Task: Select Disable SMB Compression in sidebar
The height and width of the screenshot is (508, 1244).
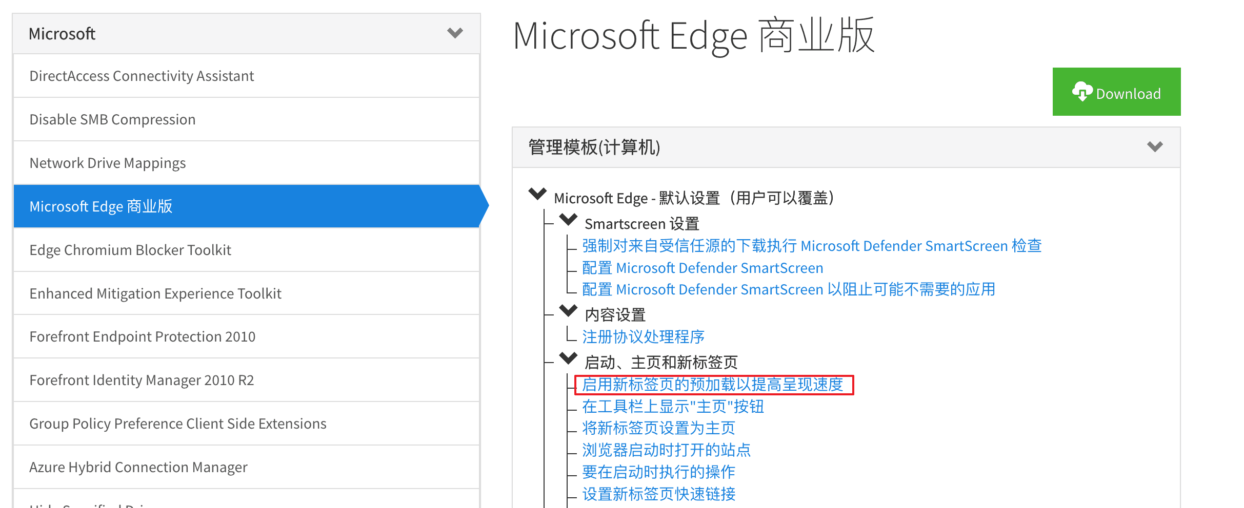Action: pyautogui.click(x=112, y=120)
